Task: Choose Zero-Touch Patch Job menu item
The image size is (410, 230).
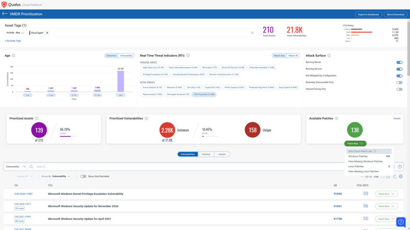Action: (369, 151)
